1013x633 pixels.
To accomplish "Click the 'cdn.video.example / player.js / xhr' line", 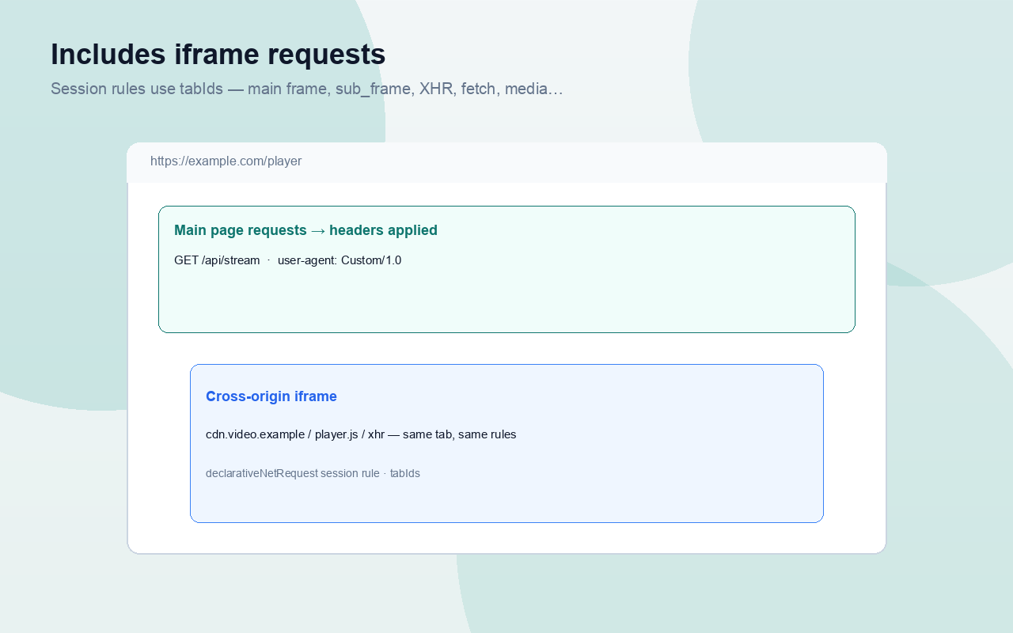I will [x=361, y=434].
